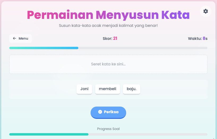This screenshot has height=139, width=217.
Task: Click empty word tray area left of Joni
Action: [x=42, y=89]
